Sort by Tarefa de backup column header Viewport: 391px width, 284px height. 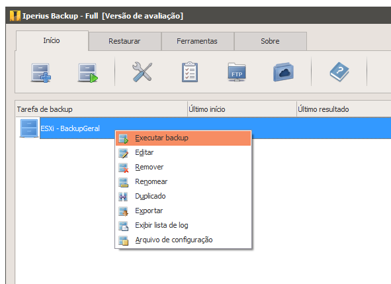(101, 109)
